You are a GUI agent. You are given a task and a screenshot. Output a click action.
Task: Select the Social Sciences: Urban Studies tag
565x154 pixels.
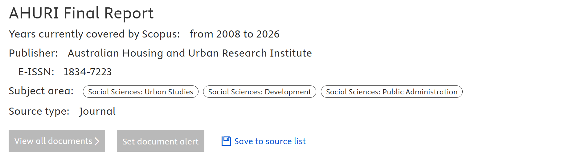141,92
